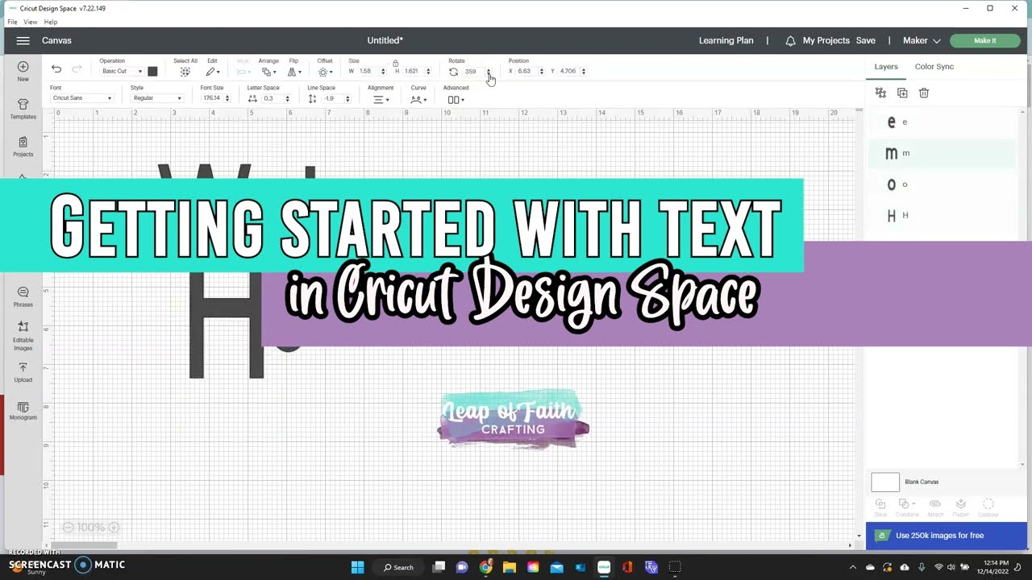
Task: Select the 'e' layer
Action: click(942, 122)
